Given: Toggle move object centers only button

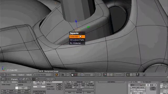Looking at the screenshot, I should tap(68, 75).
